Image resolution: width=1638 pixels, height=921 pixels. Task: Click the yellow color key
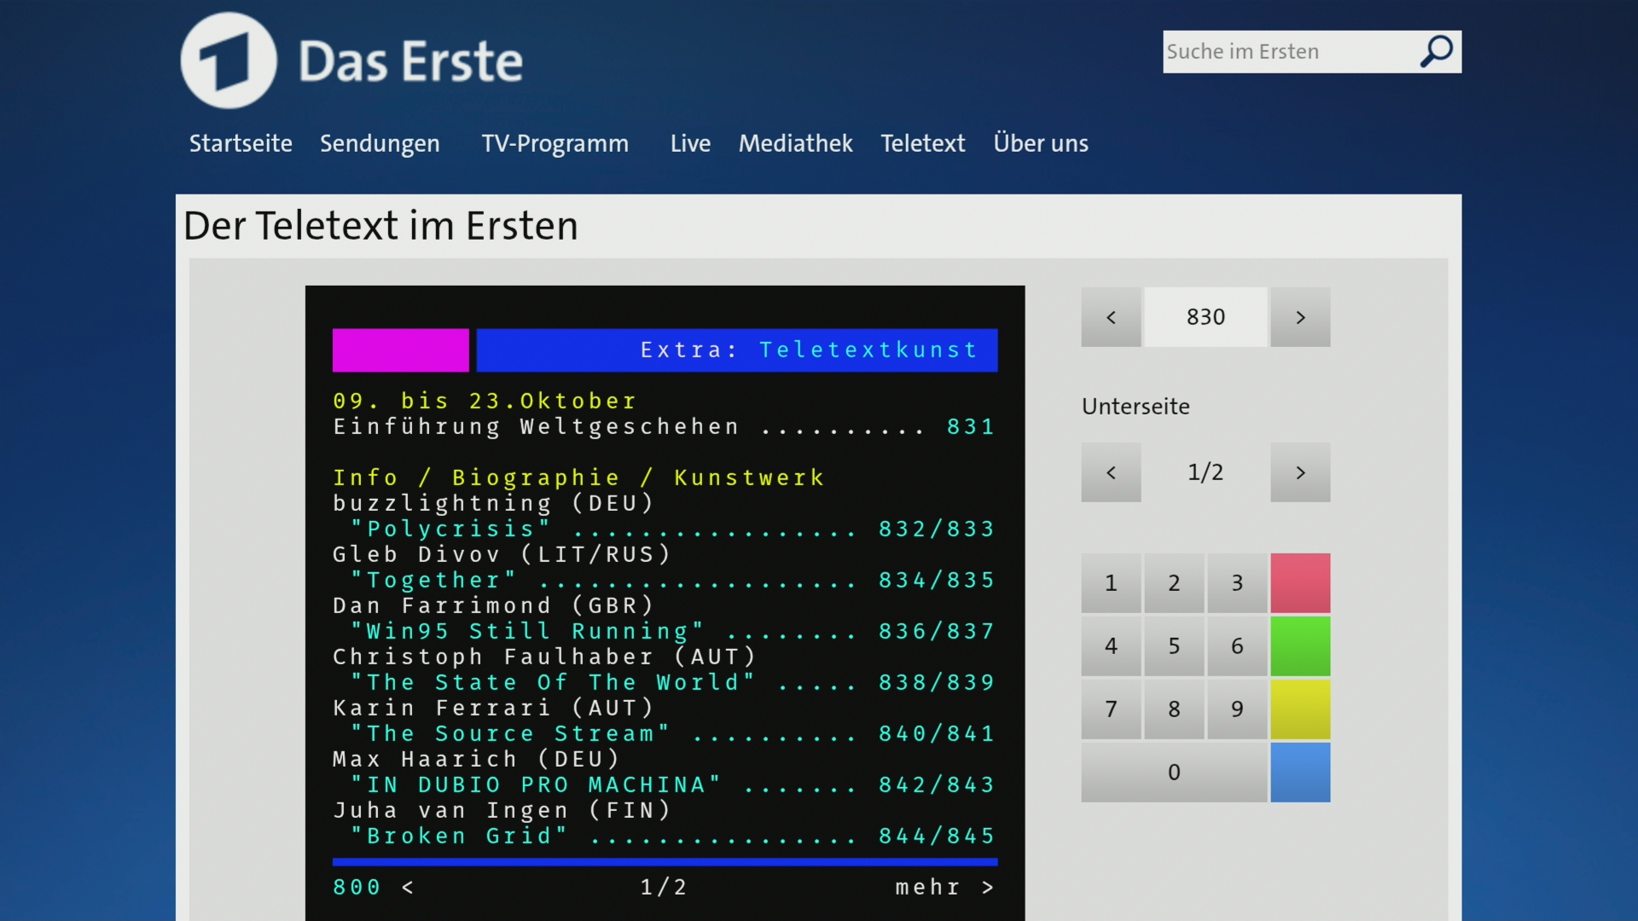1300,710
